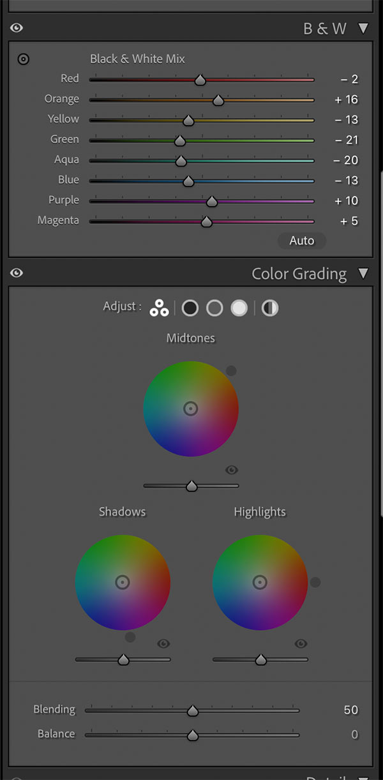Click the Auto button in B&W Mix

click(x=301, y=241)
